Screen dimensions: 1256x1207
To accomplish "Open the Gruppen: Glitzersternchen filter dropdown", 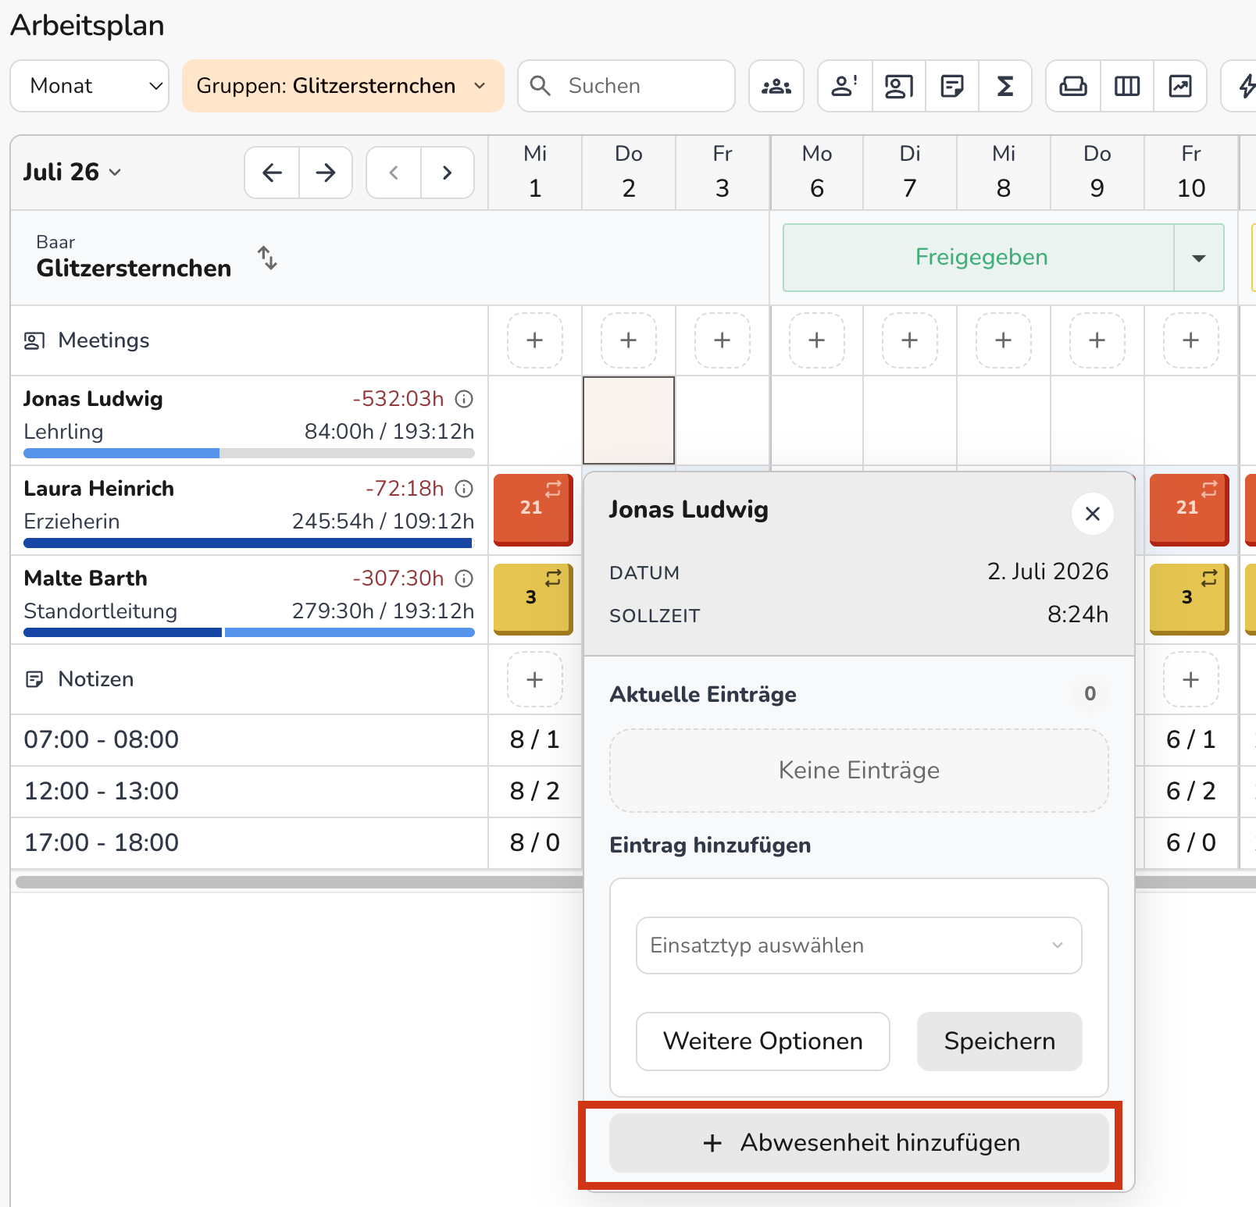I will pos(343,86).
